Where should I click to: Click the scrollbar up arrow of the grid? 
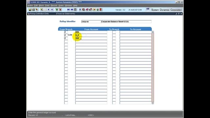tap(153, 32)
